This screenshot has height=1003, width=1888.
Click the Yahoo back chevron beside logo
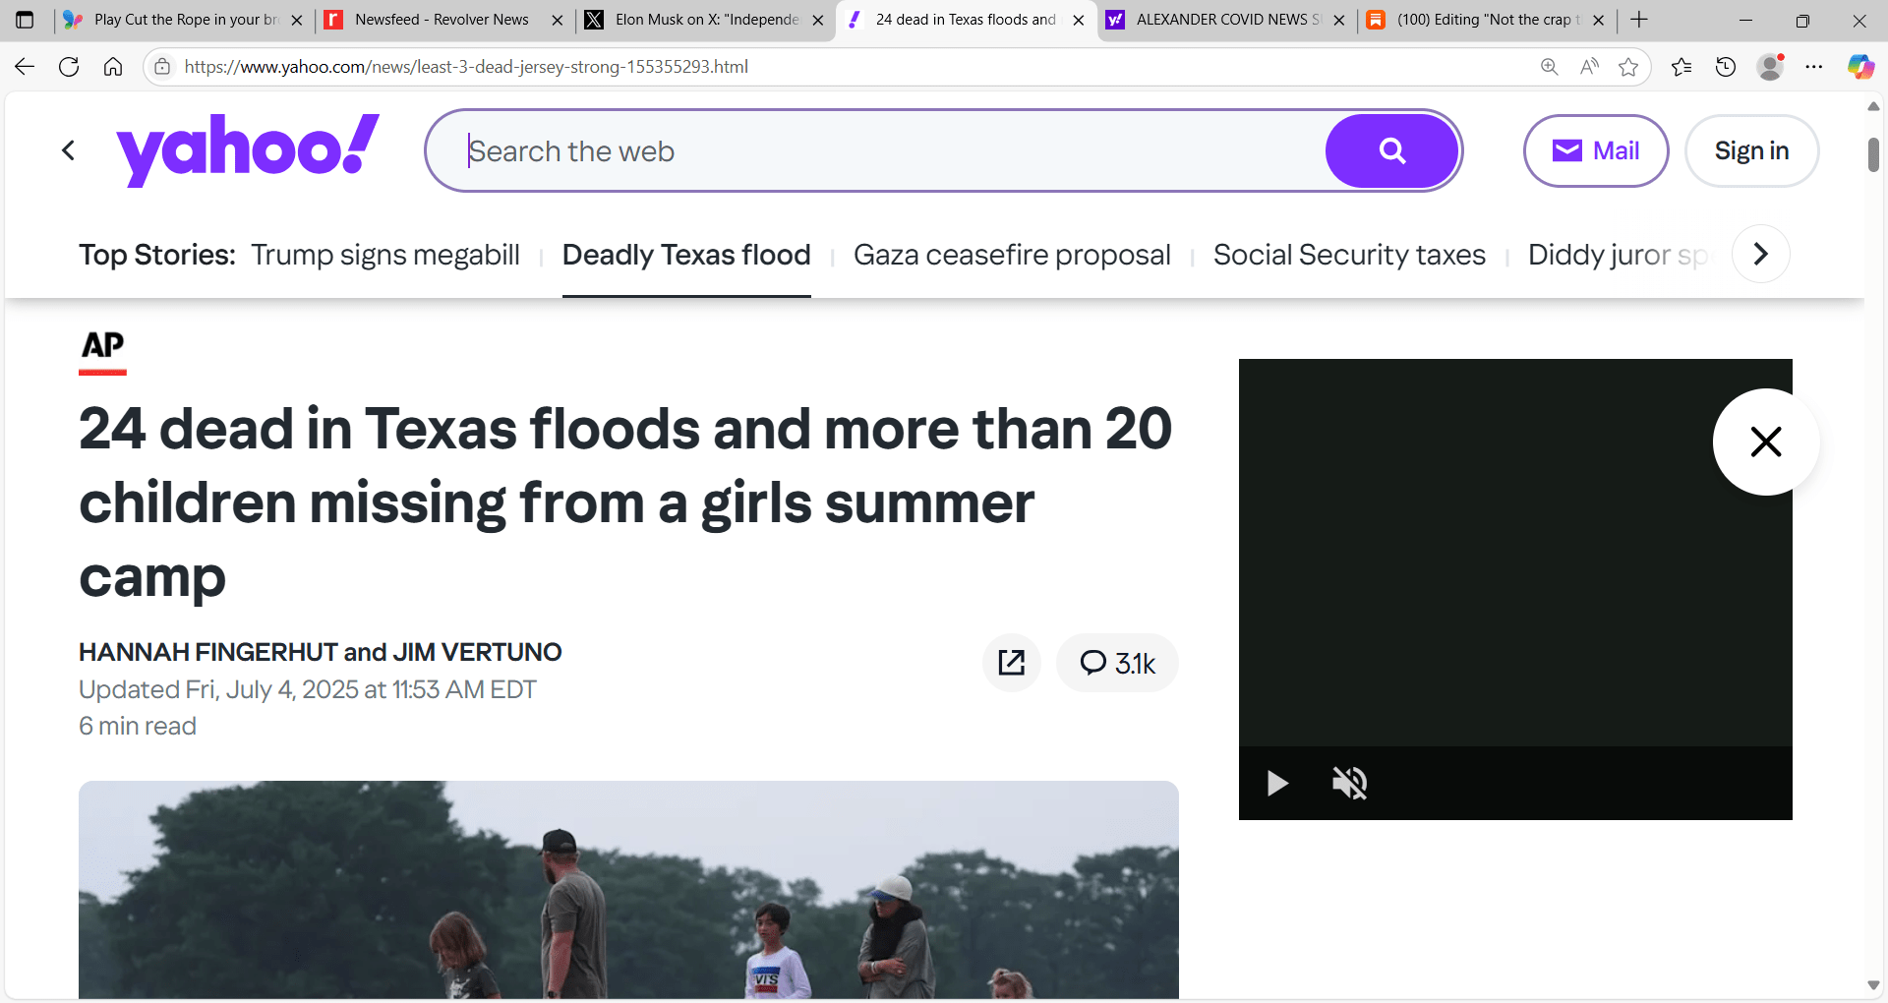pyautogui.click(x=68, y=150)
